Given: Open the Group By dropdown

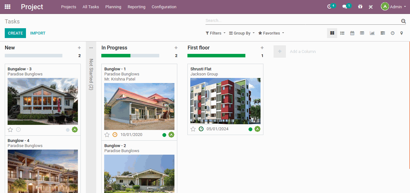Looking at the screenshot, I should pyautogui.click(x=241, y=33).
